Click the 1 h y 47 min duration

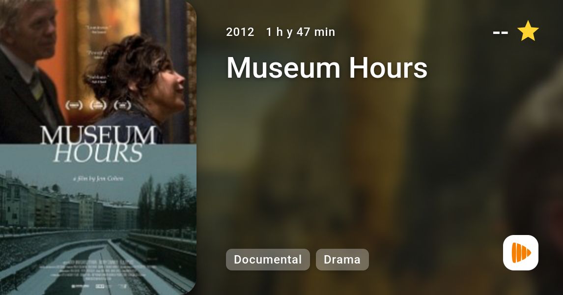click(x=301, y=32)
